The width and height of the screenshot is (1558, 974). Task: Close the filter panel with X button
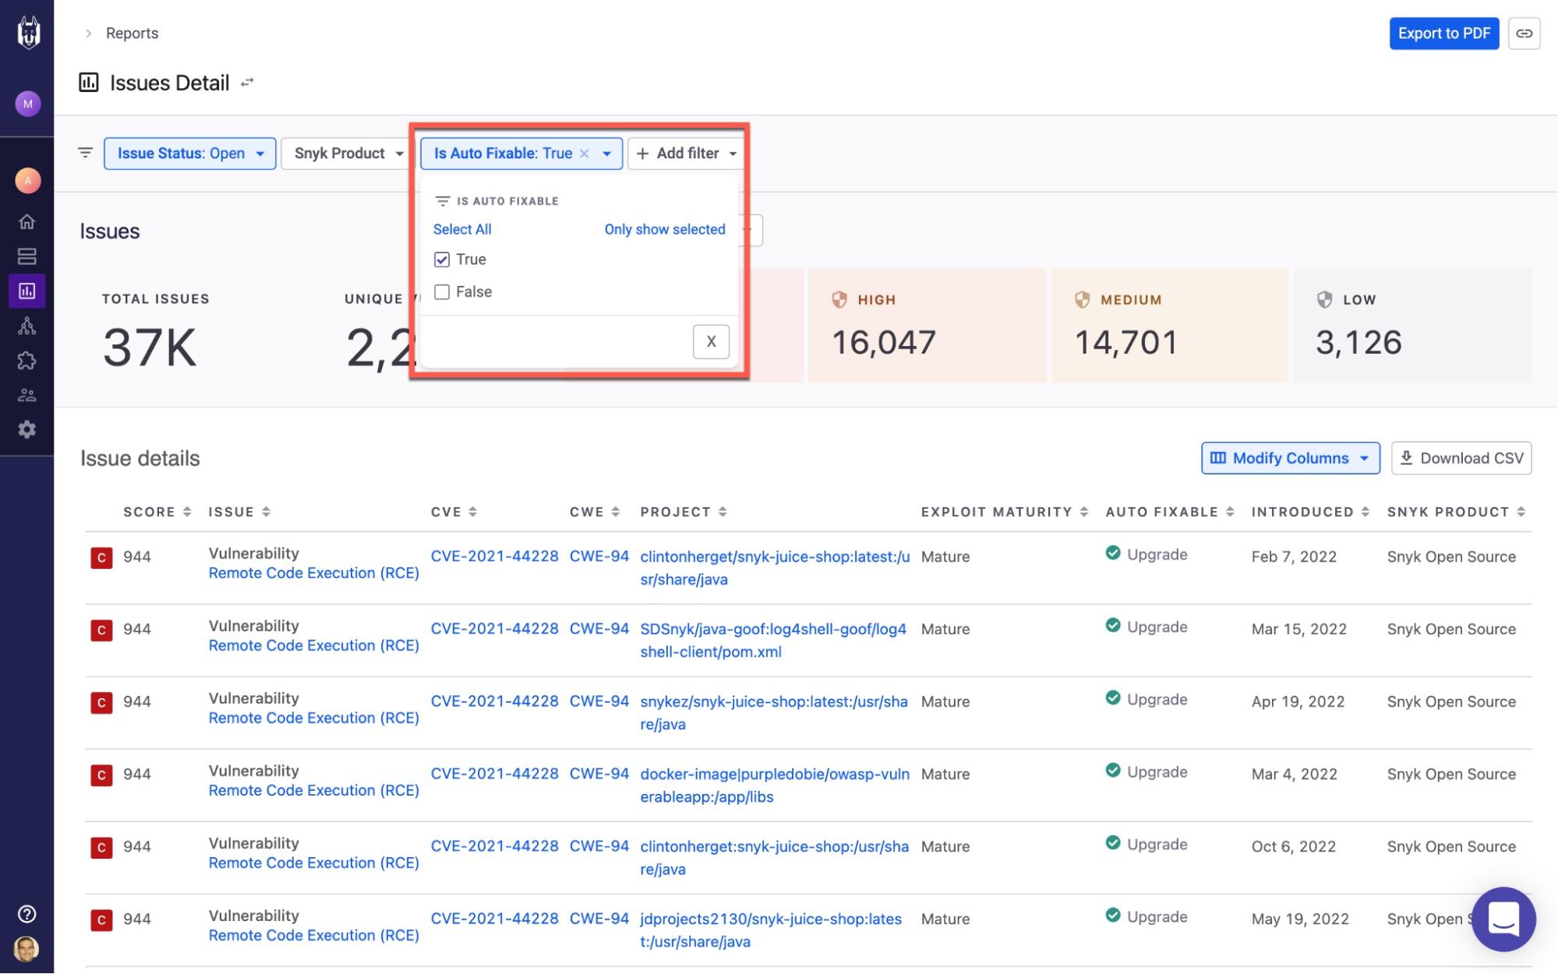pos(711,341)
